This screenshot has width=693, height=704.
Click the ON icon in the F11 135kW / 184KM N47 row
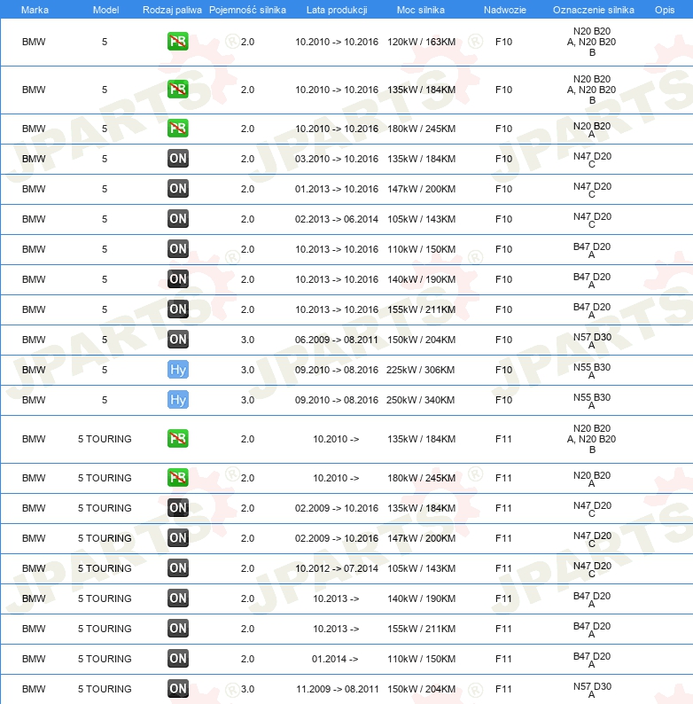178,508
